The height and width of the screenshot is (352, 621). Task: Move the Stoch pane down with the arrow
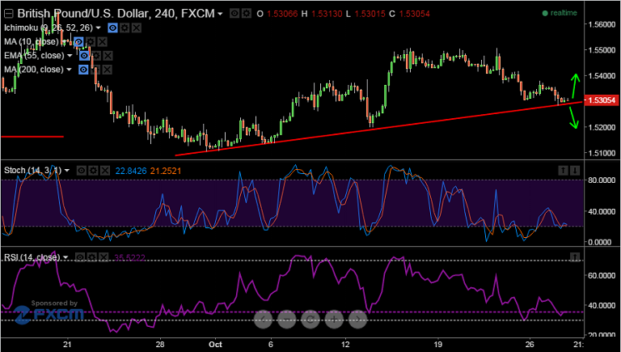coord(575,171)
